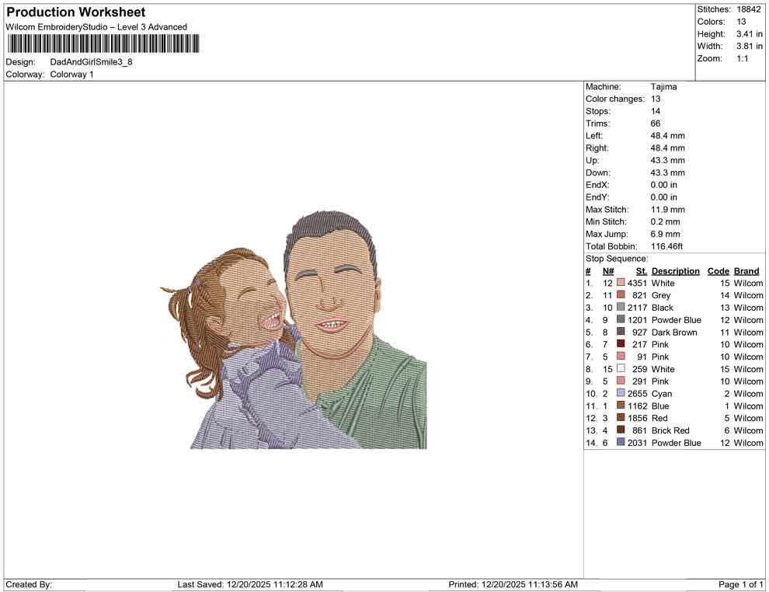Click the dark red swatch in stop 6

click(621, 344)
